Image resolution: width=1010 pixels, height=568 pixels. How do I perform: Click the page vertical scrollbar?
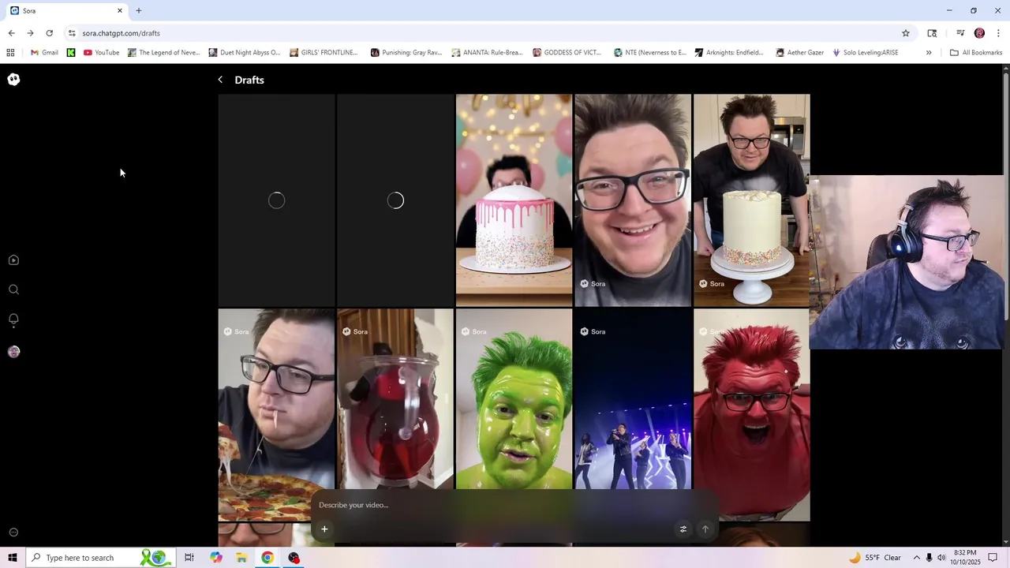(x=1006, y=197)
